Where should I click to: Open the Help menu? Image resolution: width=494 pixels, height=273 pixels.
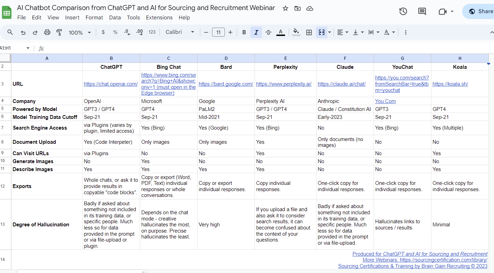(x=184, y=18)
